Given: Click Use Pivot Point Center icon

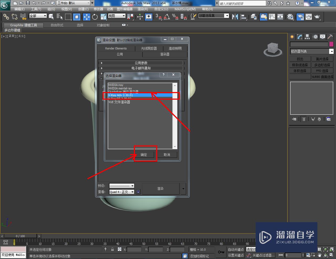Looking at the screenshot, I should 130,17.
